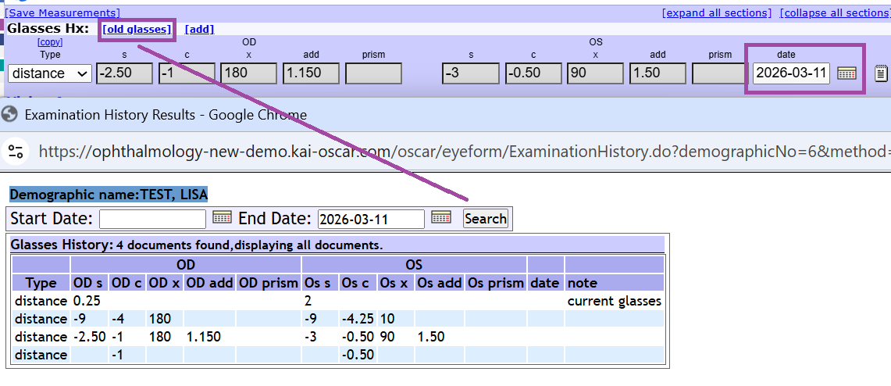Open site info icon left of URL

tap(16, 151)
